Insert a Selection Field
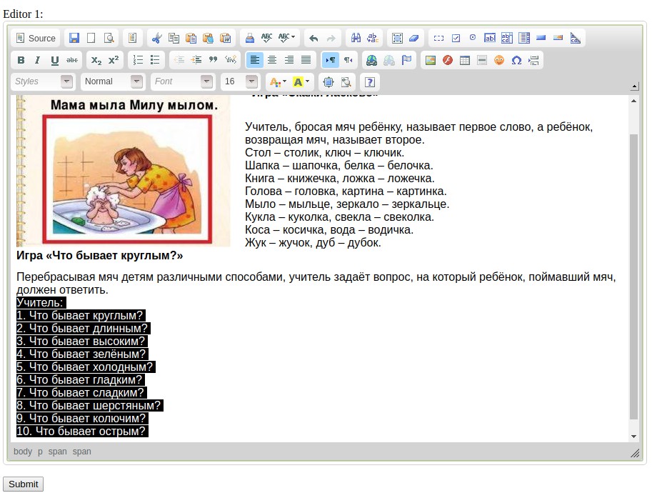 [524, 39]
